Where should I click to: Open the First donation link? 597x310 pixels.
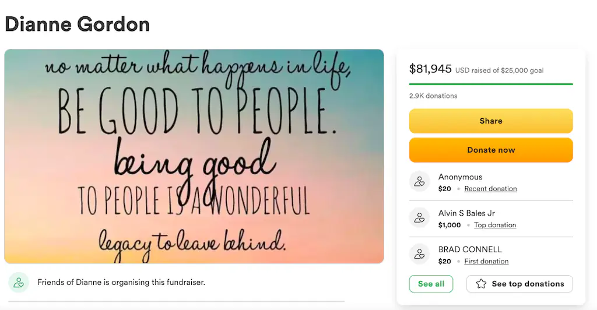click(486, 261)
